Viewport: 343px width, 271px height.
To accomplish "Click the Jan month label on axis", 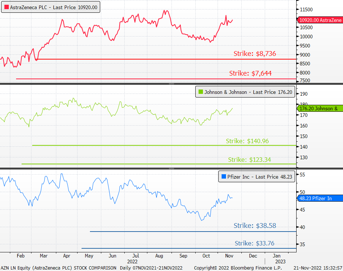I will (276, 256).
